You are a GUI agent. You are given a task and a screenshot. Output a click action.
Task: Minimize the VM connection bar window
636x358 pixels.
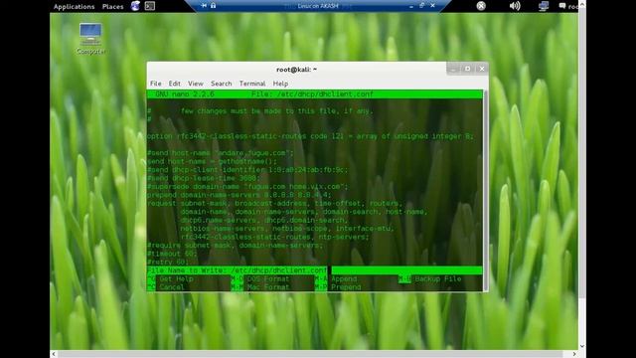coord(411,6)
